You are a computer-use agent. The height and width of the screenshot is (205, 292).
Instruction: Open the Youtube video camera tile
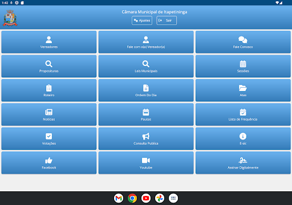[x=146, y=163]
